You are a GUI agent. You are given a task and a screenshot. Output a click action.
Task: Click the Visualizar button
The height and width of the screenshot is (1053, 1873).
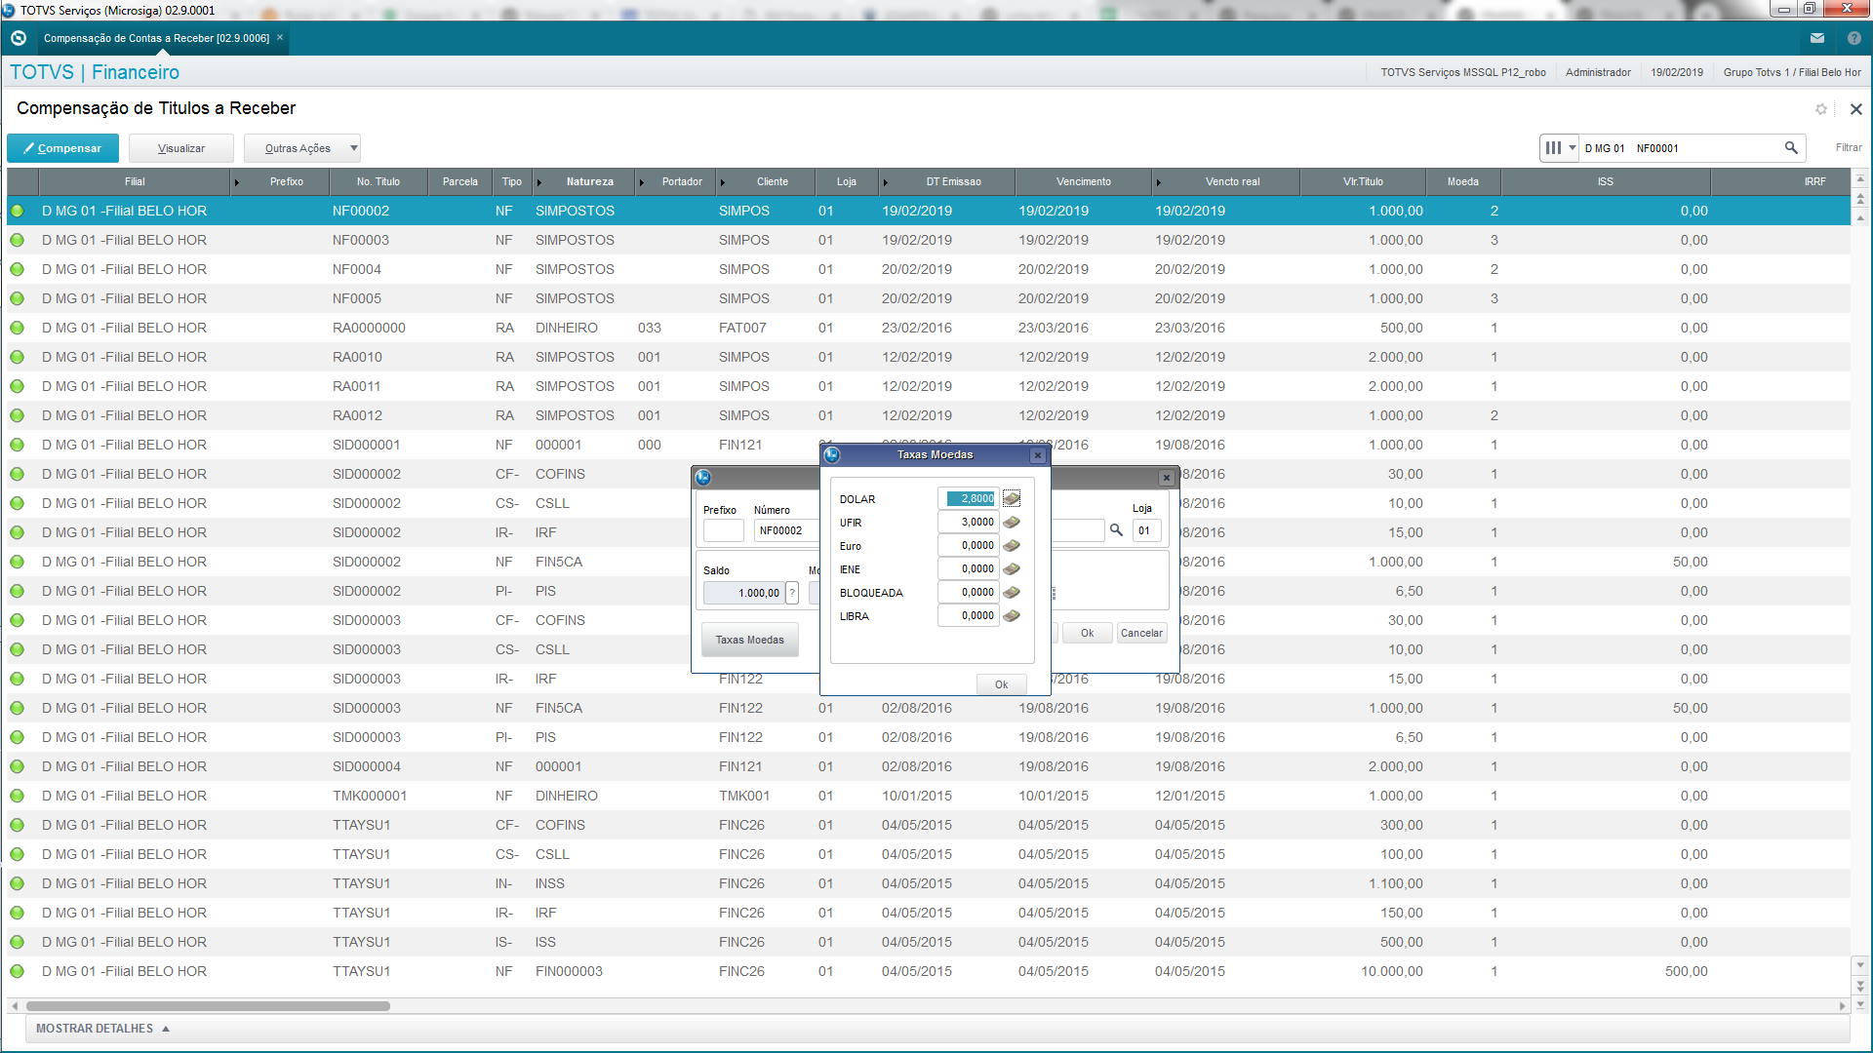[181, 148]
